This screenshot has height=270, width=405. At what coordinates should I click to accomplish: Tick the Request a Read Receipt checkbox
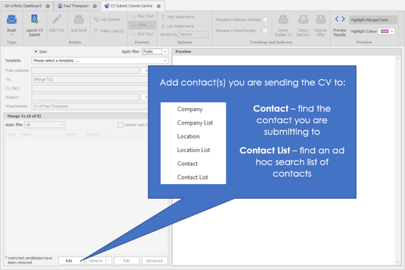pyautogui.click(x=265, y=31)
